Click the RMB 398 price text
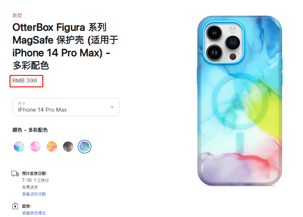Viewport: 303px width, 217px height. tap(25, 81)
